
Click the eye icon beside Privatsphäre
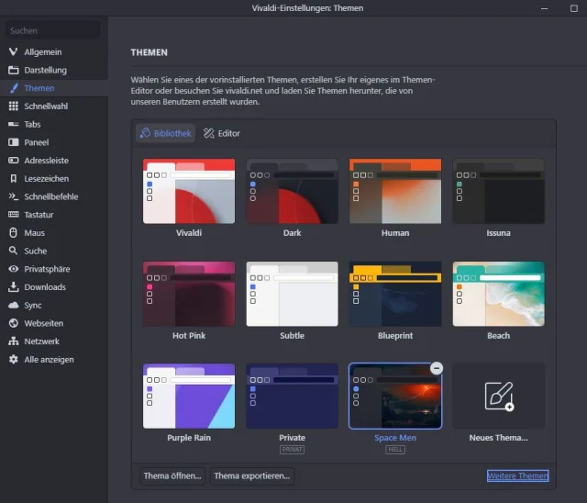[14, 269]
